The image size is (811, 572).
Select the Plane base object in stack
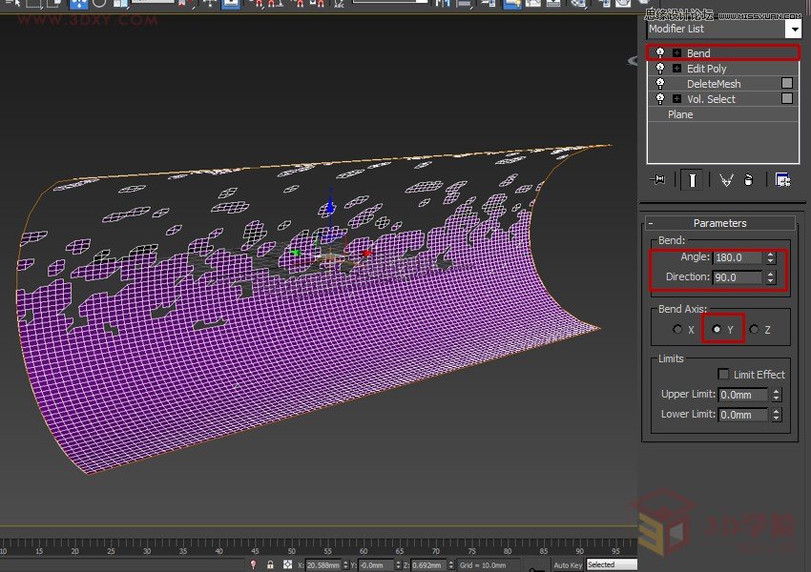[680, 114]
